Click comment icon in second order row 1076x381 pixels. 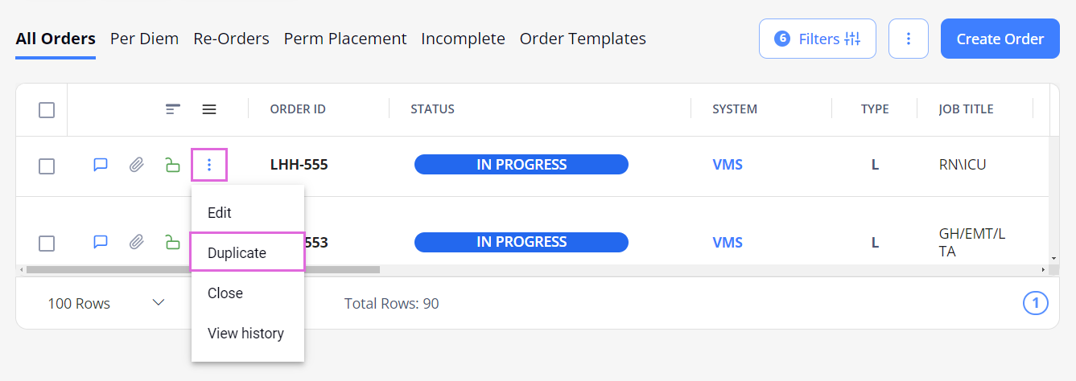pyautogui.click(x=101, y=242)
